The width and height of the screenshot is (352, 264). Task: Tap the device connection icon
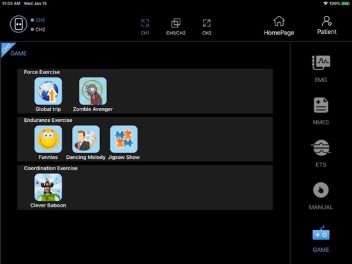tap(18, 24)
